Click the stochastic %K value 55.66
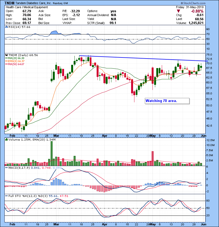The height and width of the screenshot is (227, 219). pos(53,196)
